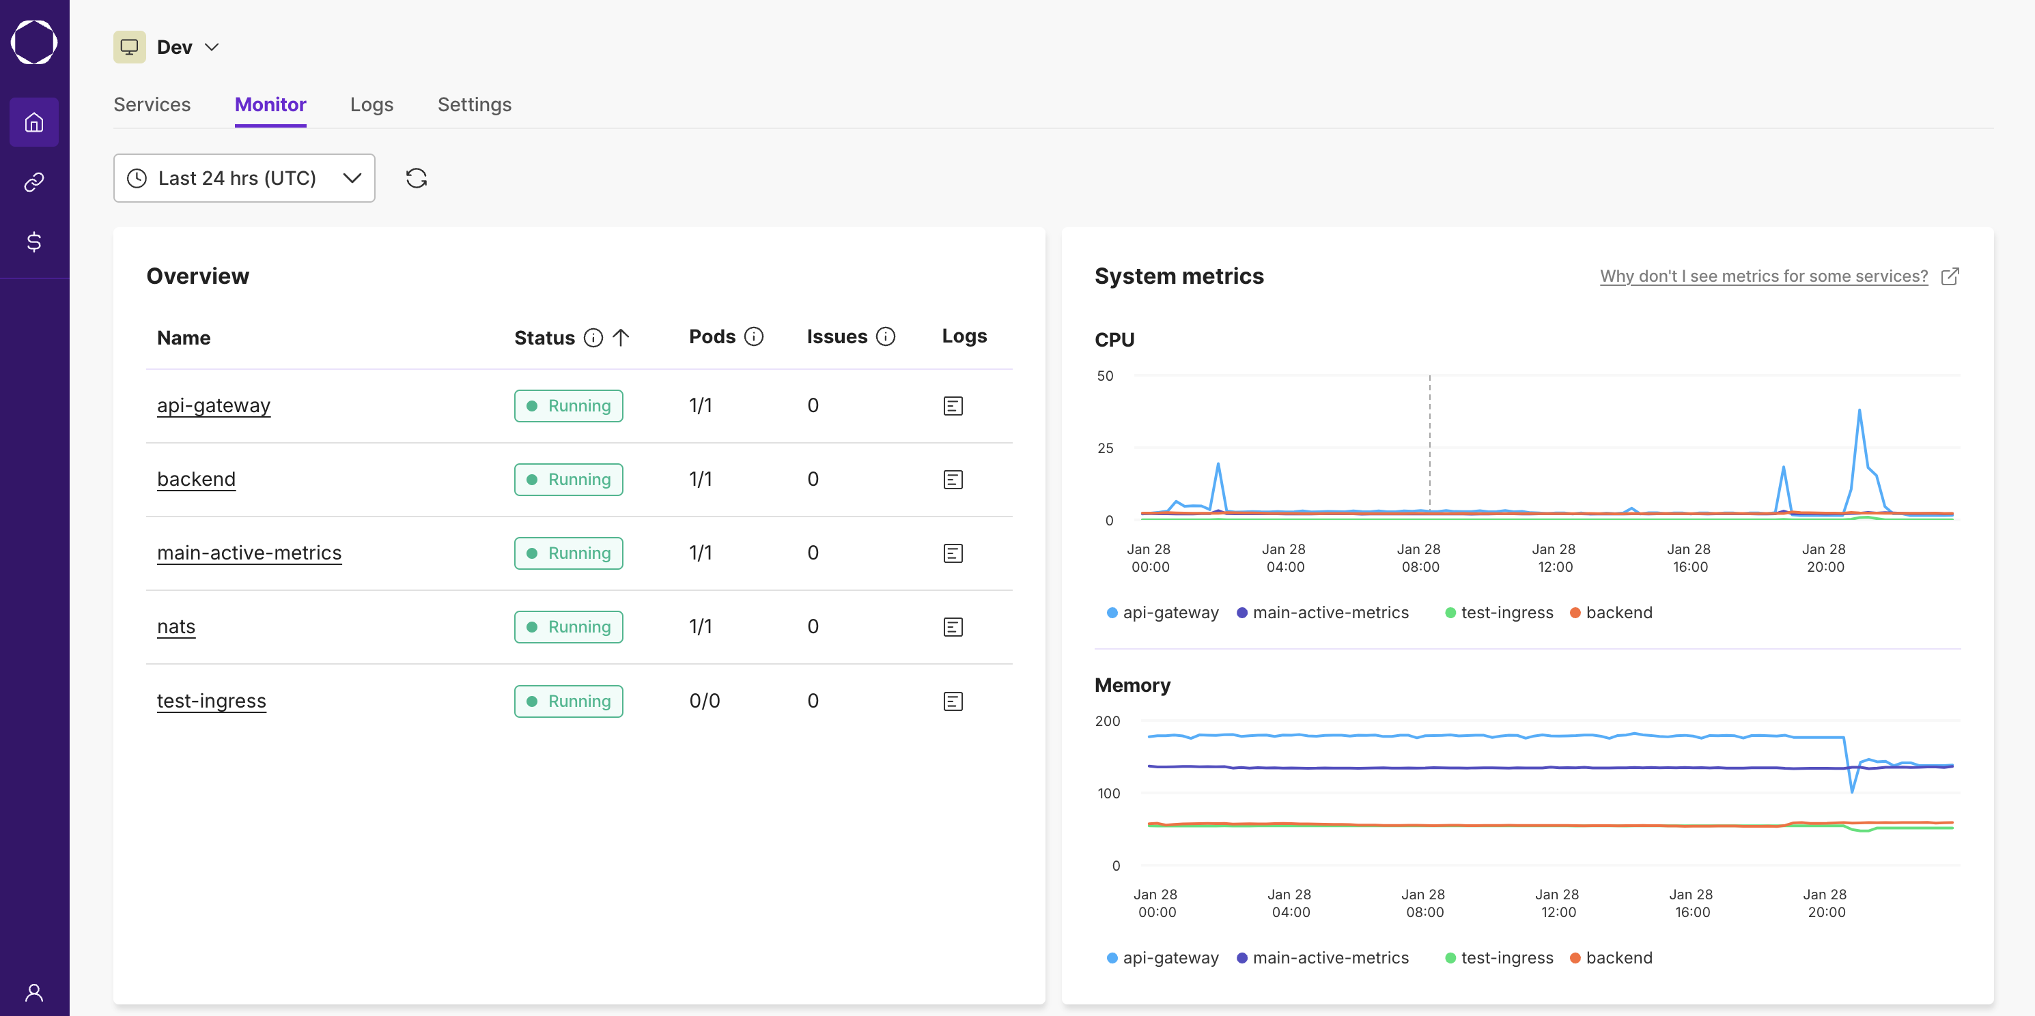Click the clock icon in time range selector
The height and width of the screenshot is (1016, 2035).
click(x=137, y=178)
